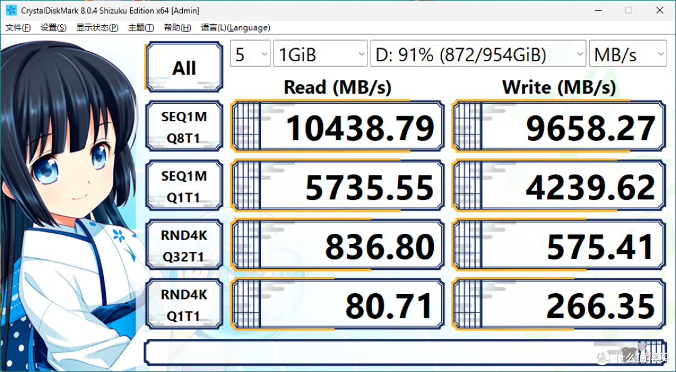Open the unit dropdown showing MB/s
Screen dimensions: 676x372
(628, 54)
